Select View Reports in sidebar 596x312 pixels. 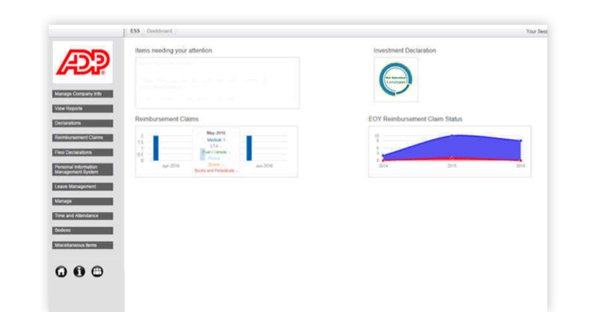click(x=82, y=109)
